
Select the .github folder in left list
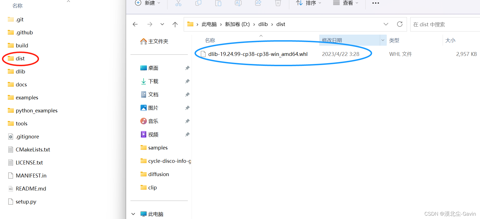point(20,32)
